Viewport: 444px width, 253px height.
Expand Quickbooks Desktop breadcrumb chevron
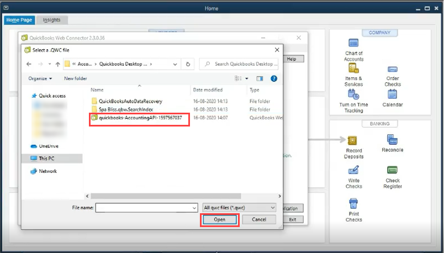point(151,64)
